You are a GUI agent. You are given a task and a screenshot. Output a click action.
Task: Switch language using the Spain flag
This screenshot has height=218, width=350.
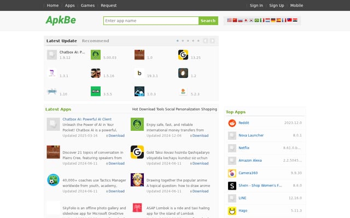click(278, 20)
